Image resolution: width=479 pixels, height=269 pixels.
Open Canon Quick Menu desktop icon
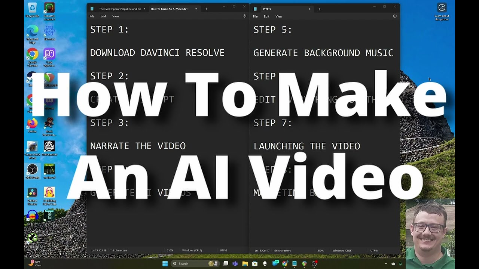[32, 150]
